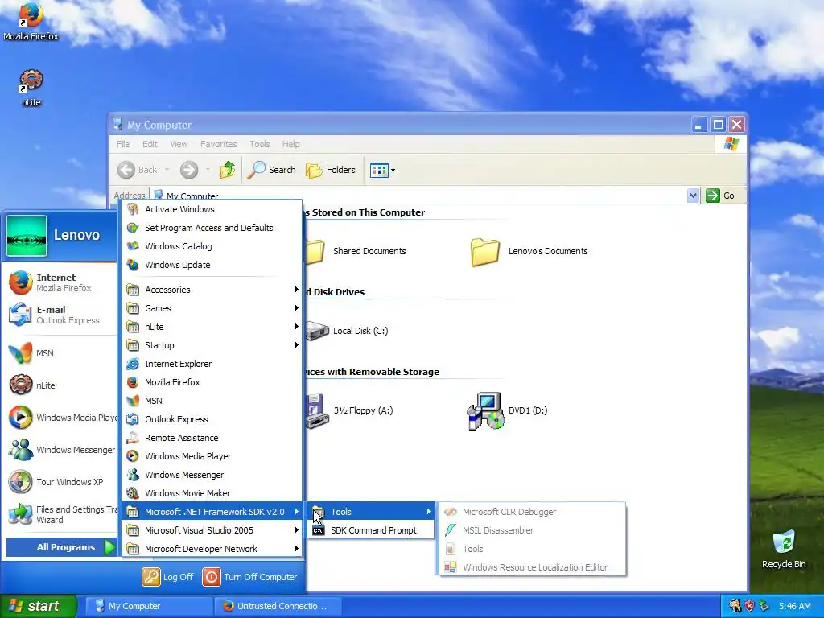The image size is (824, 618).
Task: Launch Internet Explorer from All Programs
Action: coord(212,364)
